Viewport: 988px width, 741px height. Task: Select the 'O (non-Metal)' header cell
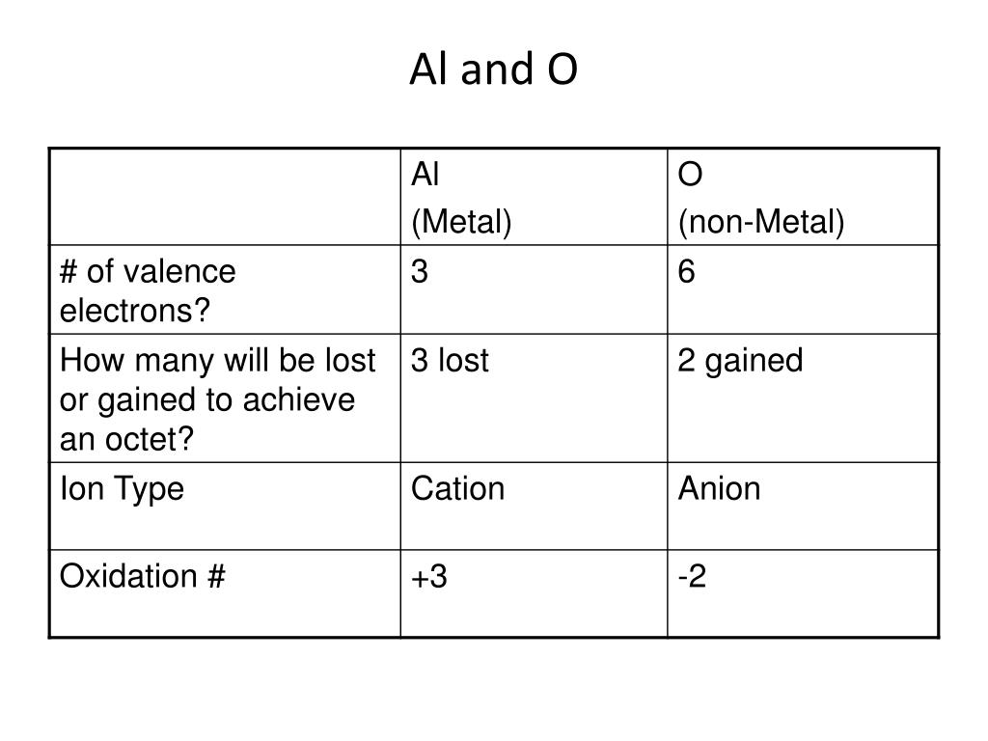point(803,197)
